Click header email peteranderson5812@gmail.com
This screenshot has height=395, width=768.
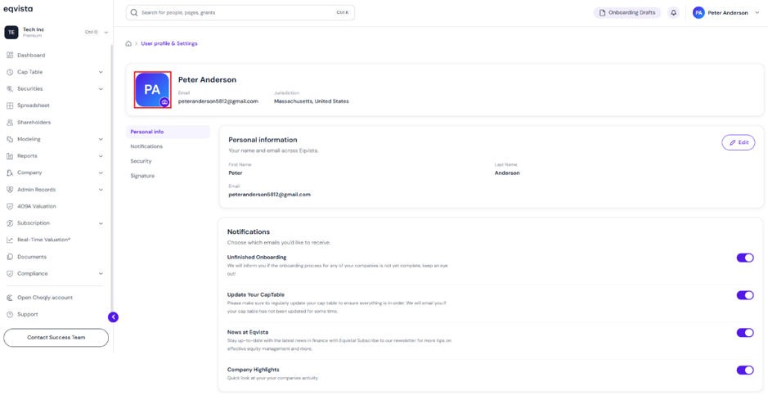(x=218, y=101)
